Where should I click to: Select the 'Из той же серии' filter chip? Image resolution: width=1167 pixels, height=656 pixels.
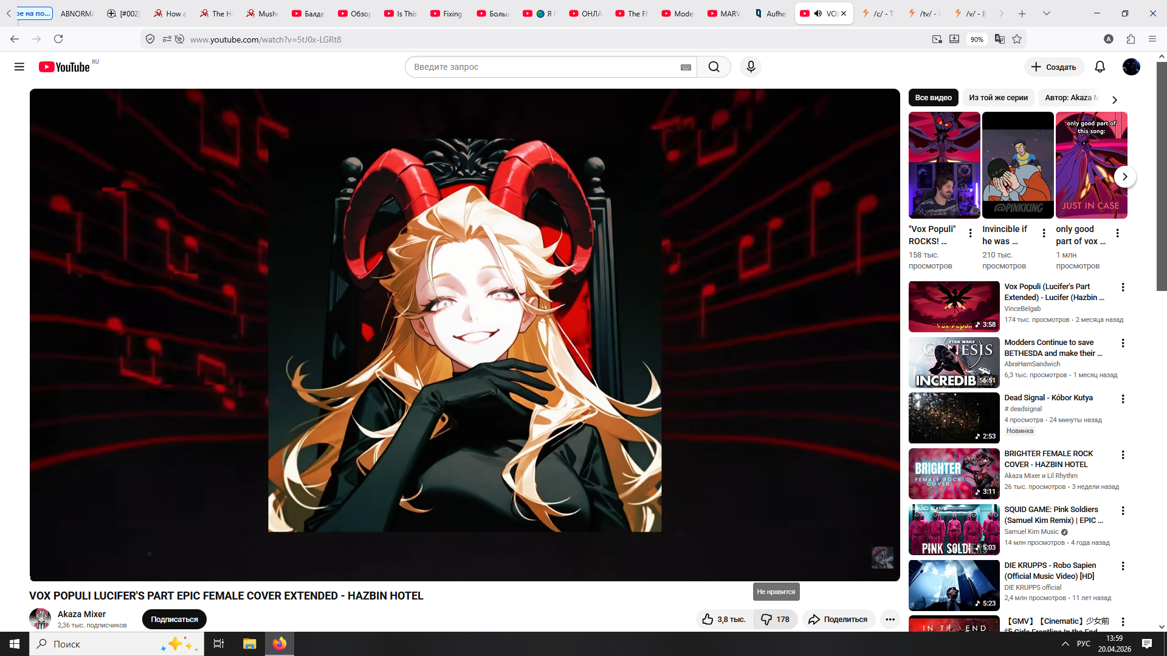click(998, 98)
